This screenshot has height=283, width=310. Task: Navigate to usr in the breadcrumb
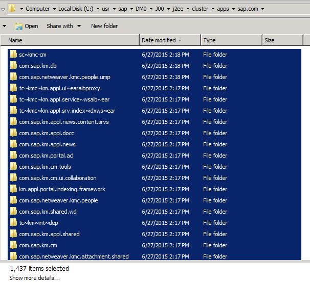(105, 9)
